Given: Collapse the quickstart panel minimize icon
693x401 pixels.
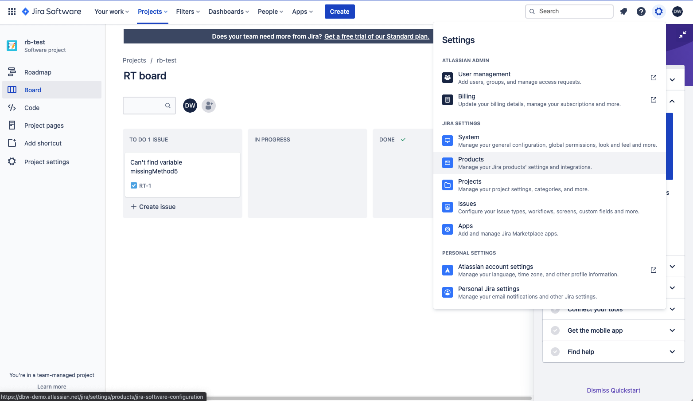Looking at the screenshot, I should 683,34.
